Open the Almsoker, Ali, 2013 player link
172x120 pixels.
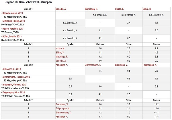pos(11,69)
